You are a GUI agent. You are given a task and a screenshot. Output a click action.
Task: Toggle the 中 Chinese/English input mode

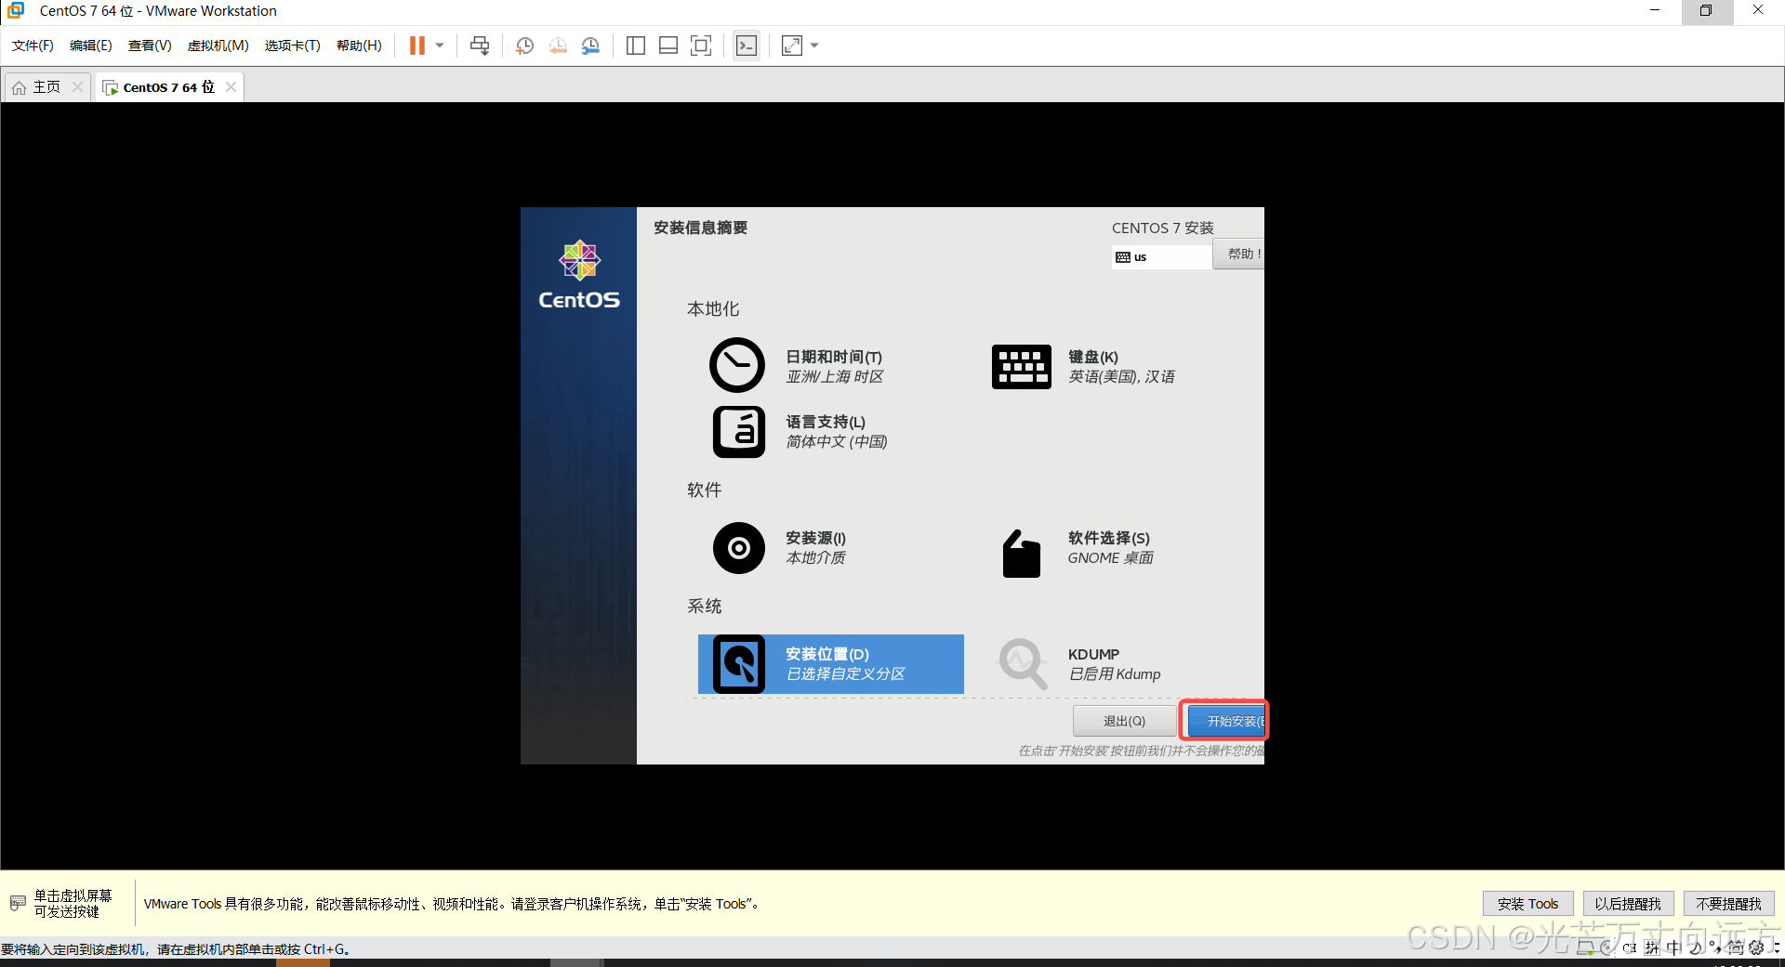(x=1673, y=947)
